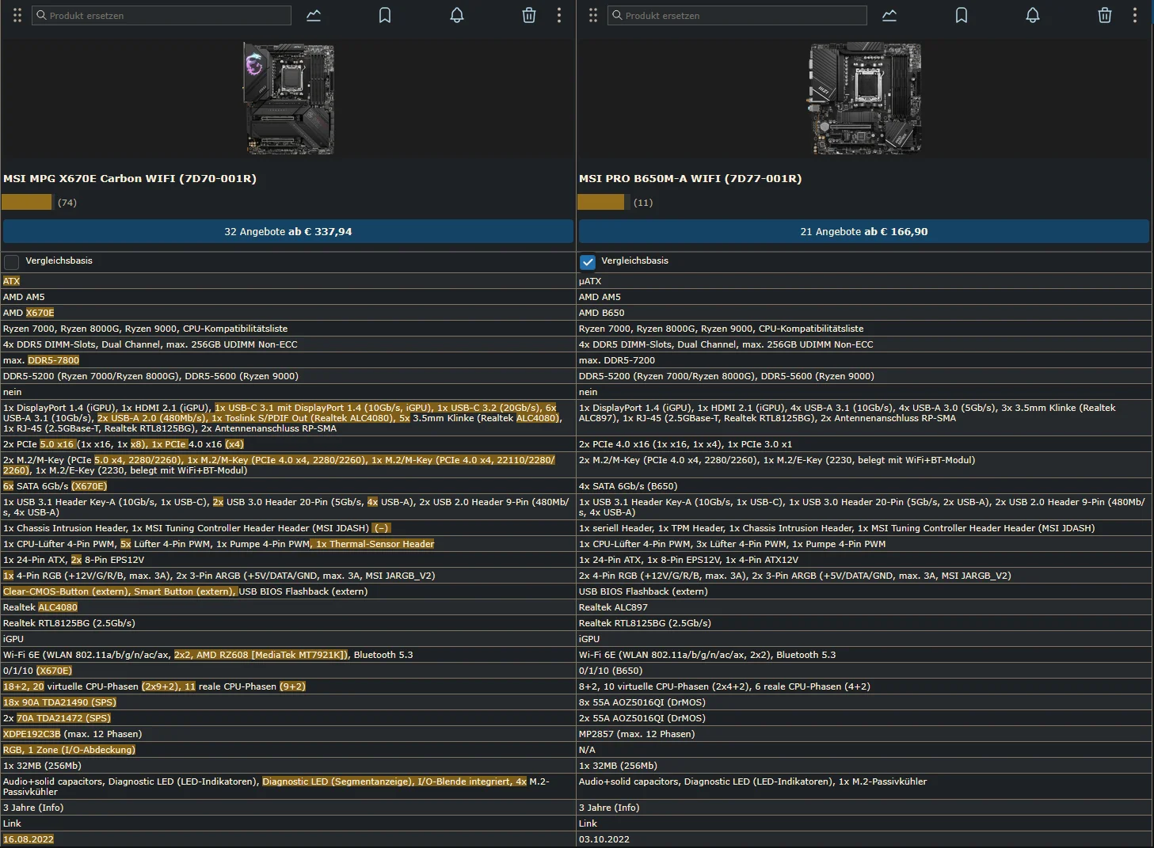Uncheck Vergleichsbasis for MSI PRO B650M-A
Image resolution: width=1154 pixels, height=848 pixels.
[x=588, y=261]
